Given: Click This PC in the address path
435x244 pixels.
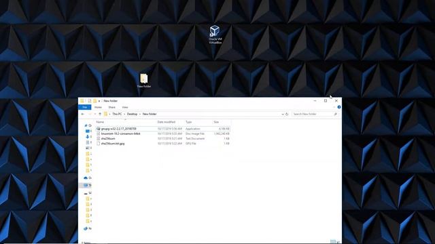Looking at the screenshot, I should coord(117,114).
